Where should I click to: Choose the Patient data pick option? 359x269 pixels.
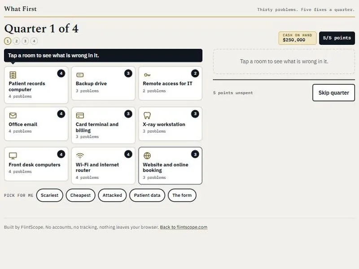coord(147,195)
